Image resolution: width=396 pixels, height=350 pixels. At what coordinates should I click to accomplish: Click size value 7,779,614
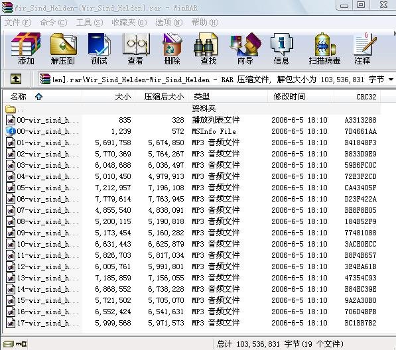pyautogui.click(x=113, y=200)
